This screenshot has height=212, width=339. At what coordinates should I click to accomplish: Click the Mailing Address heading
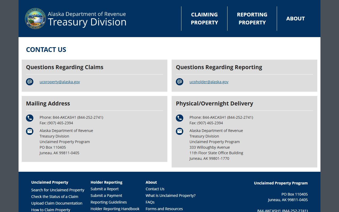pyautogui.click(x=48, y=104)
